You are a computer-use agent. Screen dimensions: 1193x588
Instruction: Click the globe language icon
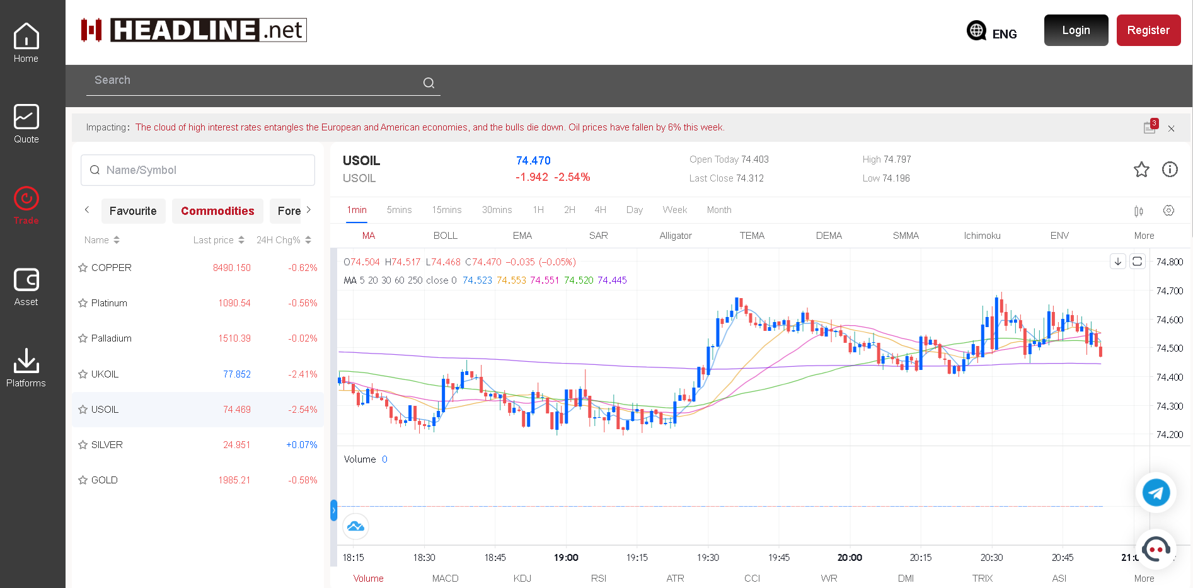tap(976, 30)
